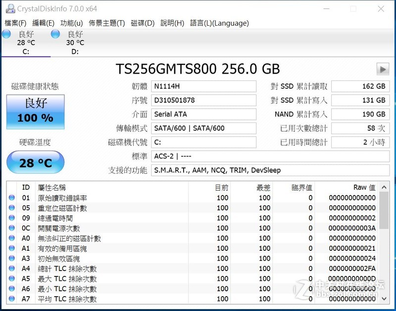Click status dot for drive D:
This screenshot has width=396, height=311.
55,34
